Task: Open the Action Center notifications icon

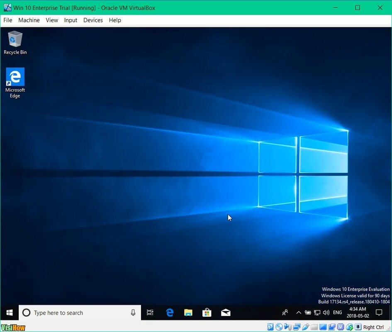Action: click(x=379, y=313)
